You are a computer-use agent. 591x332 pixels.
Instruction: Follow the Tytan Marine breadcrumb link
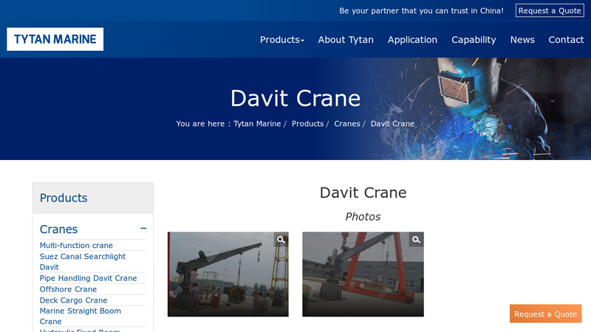pyautogui.click(x=257, y=123)
